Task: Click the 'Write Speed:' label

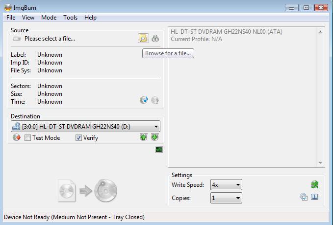Action: coord(188,185)
